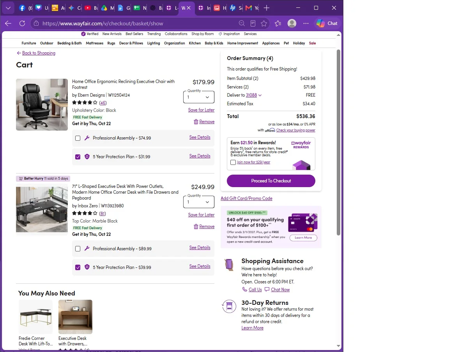The width and height of the screenshot is (449, 352).
Task: Open Fredie Corner Desk thumbnail
Action: [x=35, y=317]
